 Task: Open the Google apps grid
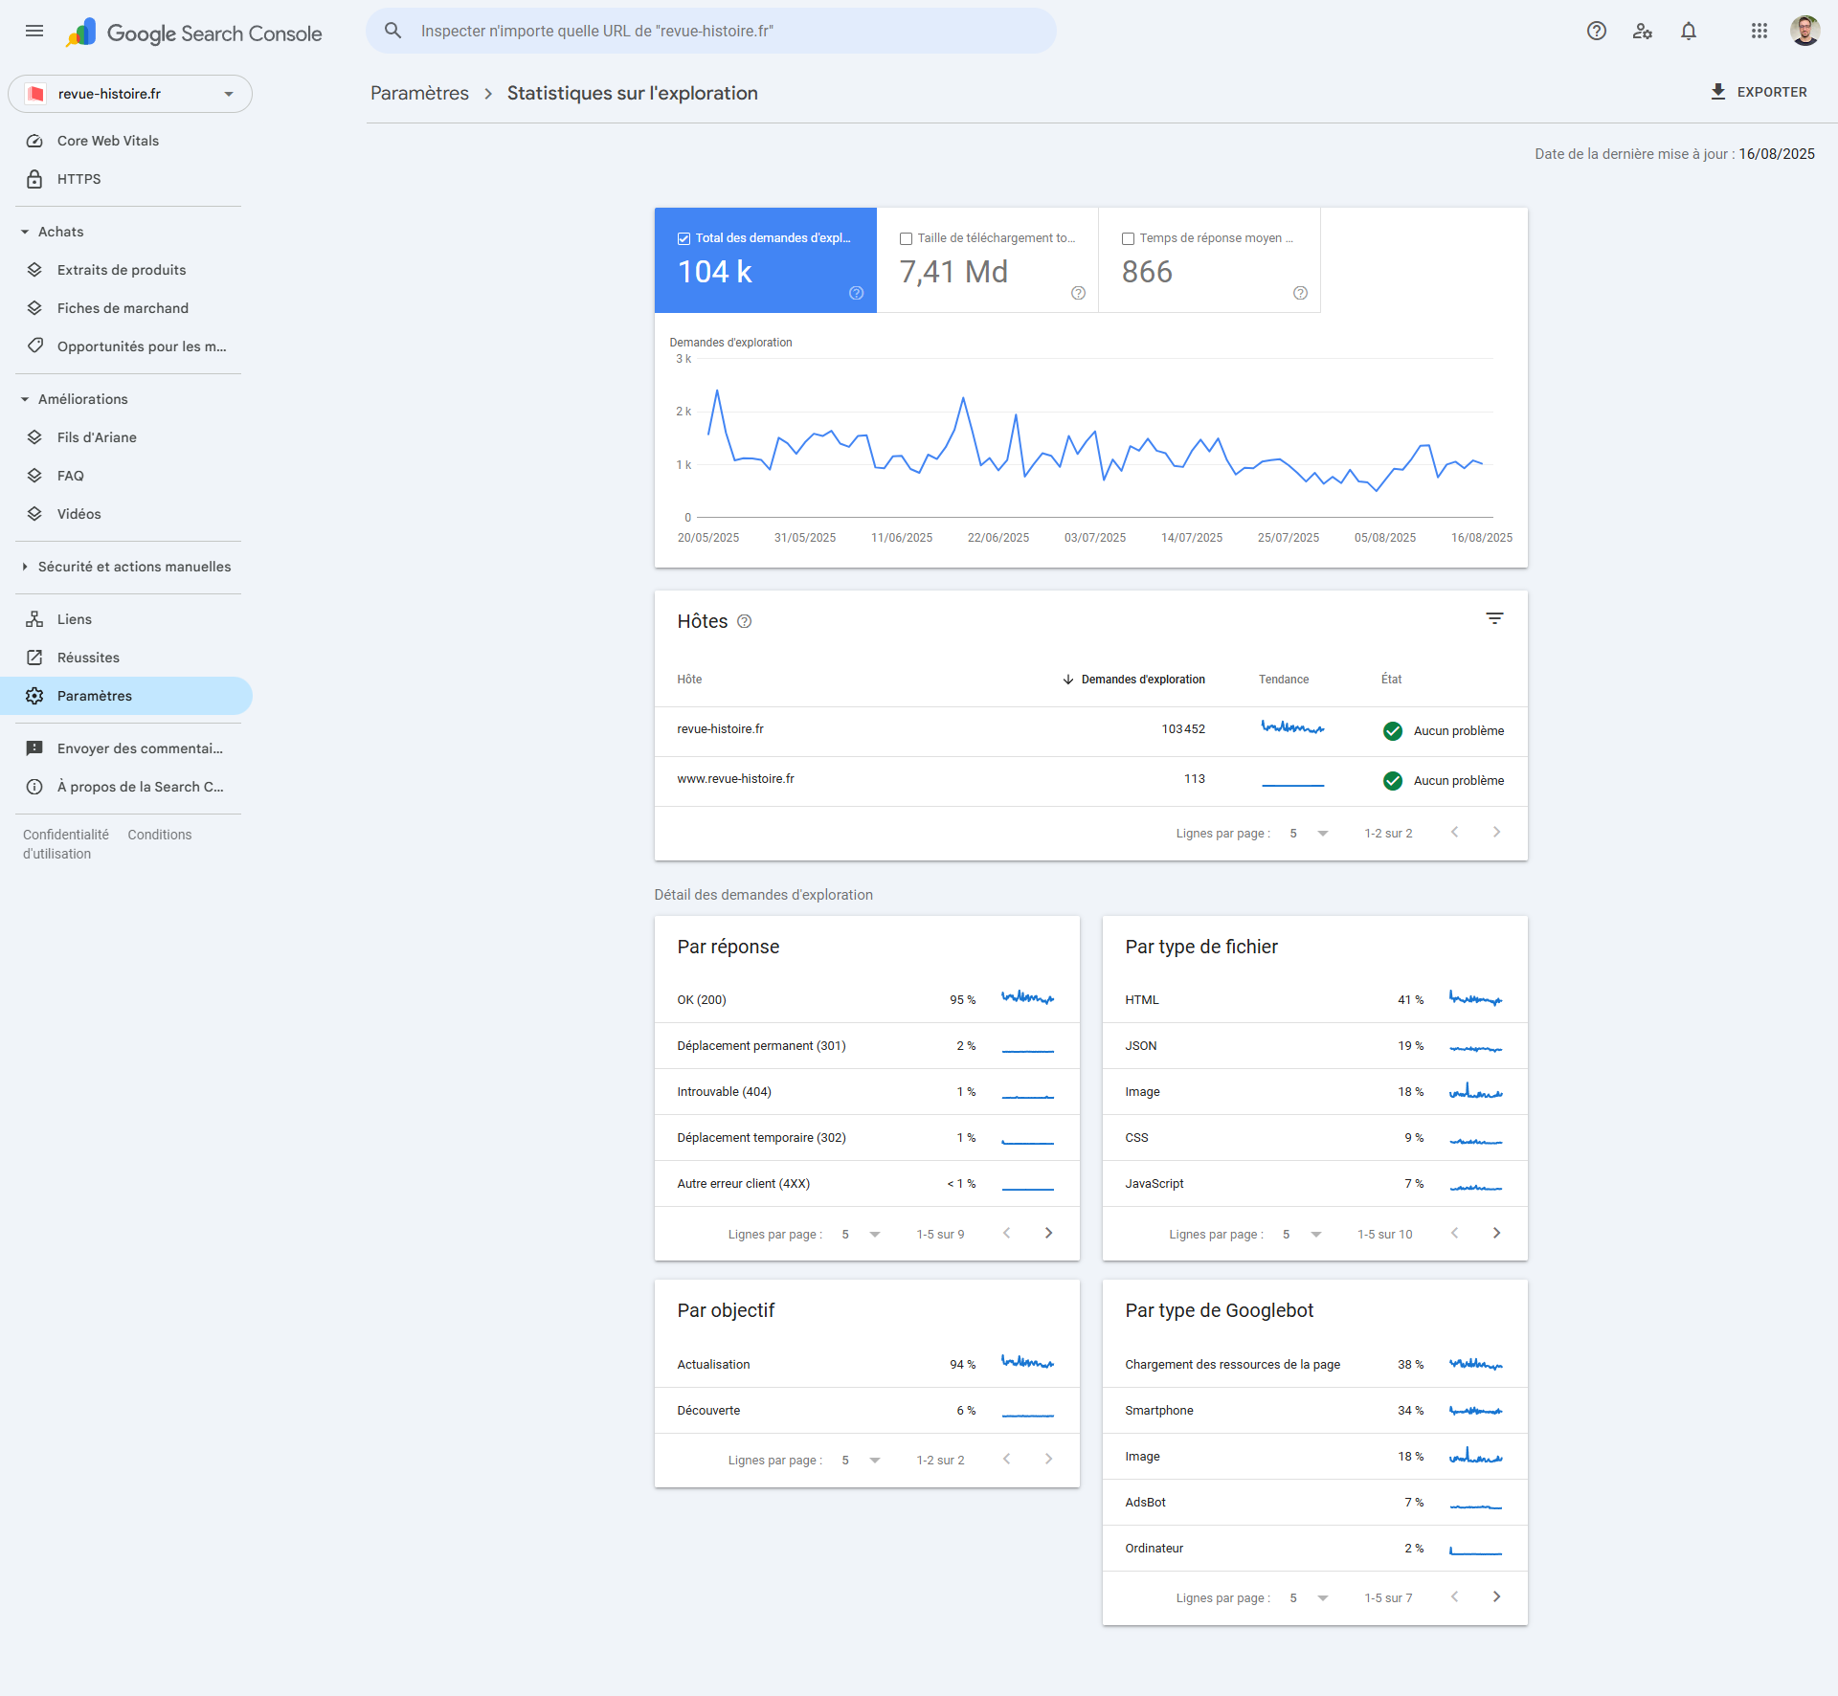(1760, 32)
